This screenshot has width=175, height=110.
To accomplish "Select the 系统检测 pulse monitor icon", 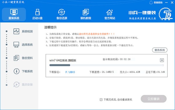I will (x=16, y=31).
